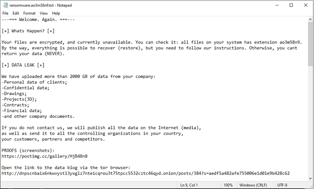Close the Notepad window

[x=306, y=5]
